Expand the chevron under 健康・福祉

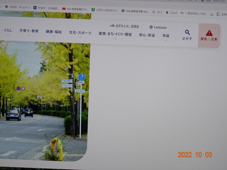[54, 36]
